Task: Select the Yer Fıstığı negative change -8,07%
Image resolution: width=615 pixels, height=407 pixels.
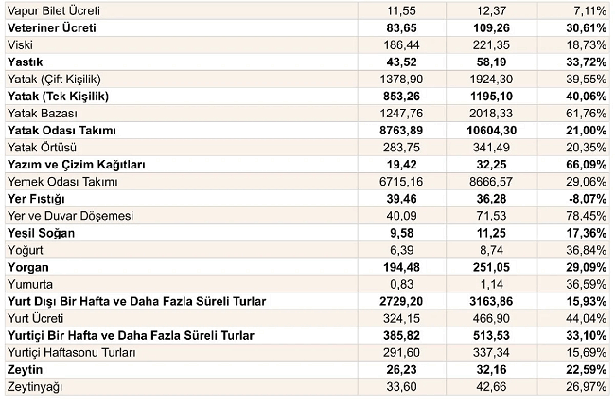Action: tap(588, 199)
